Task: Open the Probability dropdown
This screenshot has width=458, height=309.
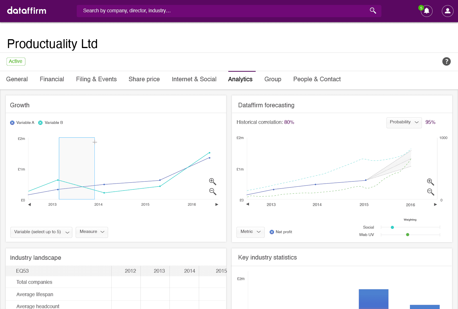Action: (404, 122)
